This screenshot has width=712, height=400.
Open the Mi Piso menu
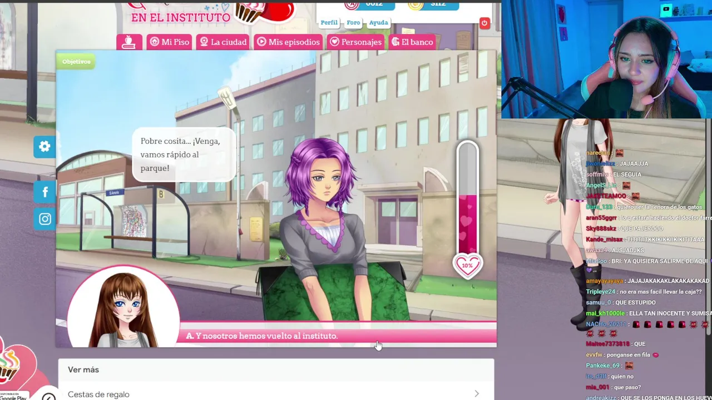[170, 42]
